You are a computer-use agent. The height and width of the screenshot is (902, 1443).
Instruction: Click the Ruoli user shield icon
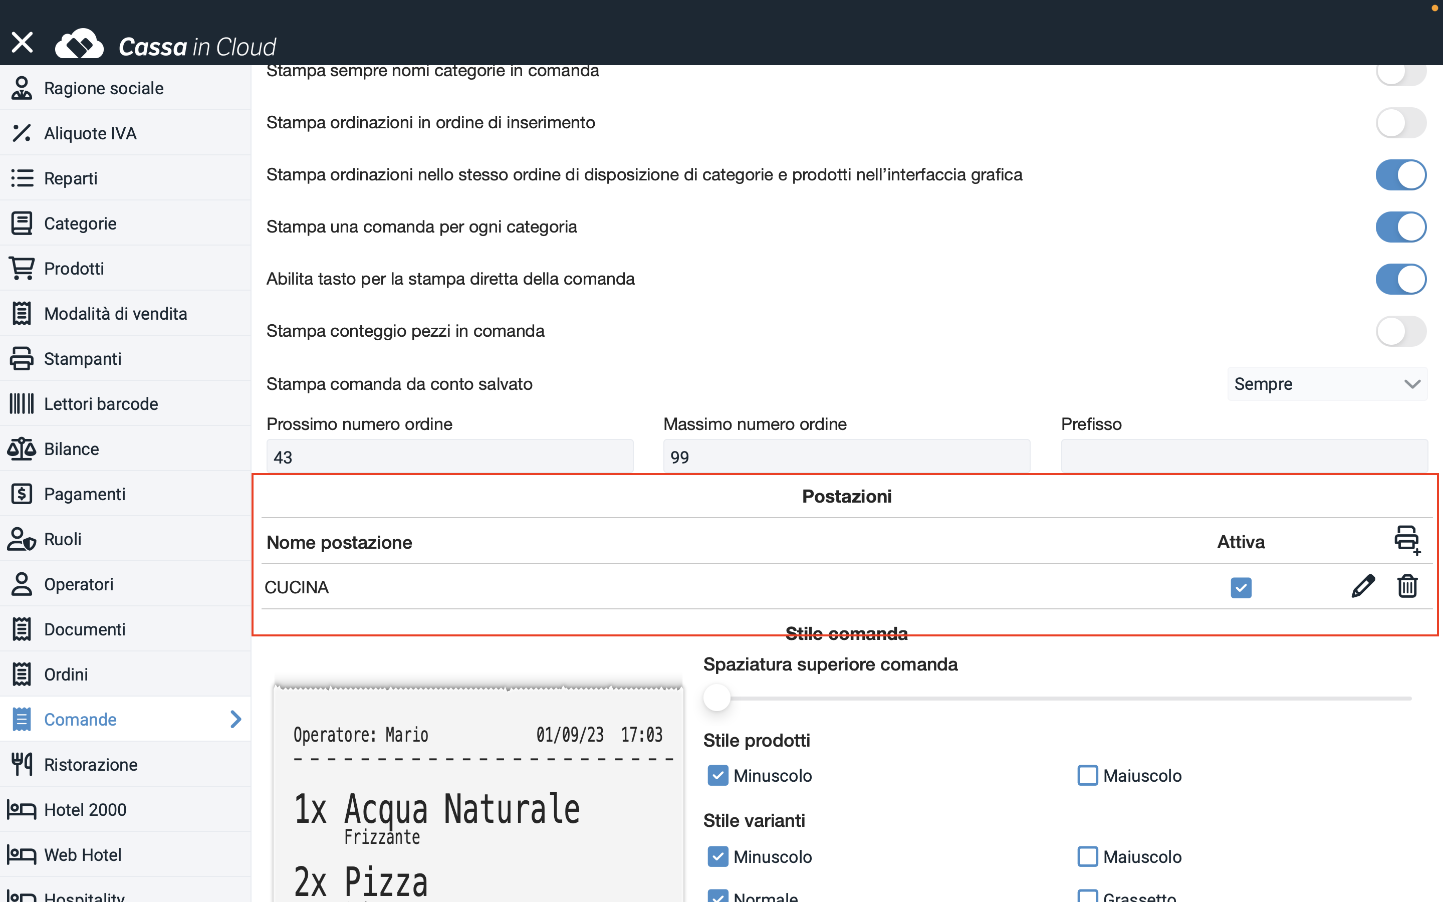[x=22, y=539]
